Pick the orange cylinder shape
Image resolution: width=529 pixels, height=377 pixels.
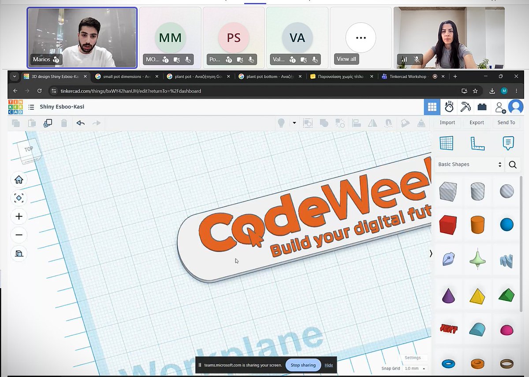477,225
